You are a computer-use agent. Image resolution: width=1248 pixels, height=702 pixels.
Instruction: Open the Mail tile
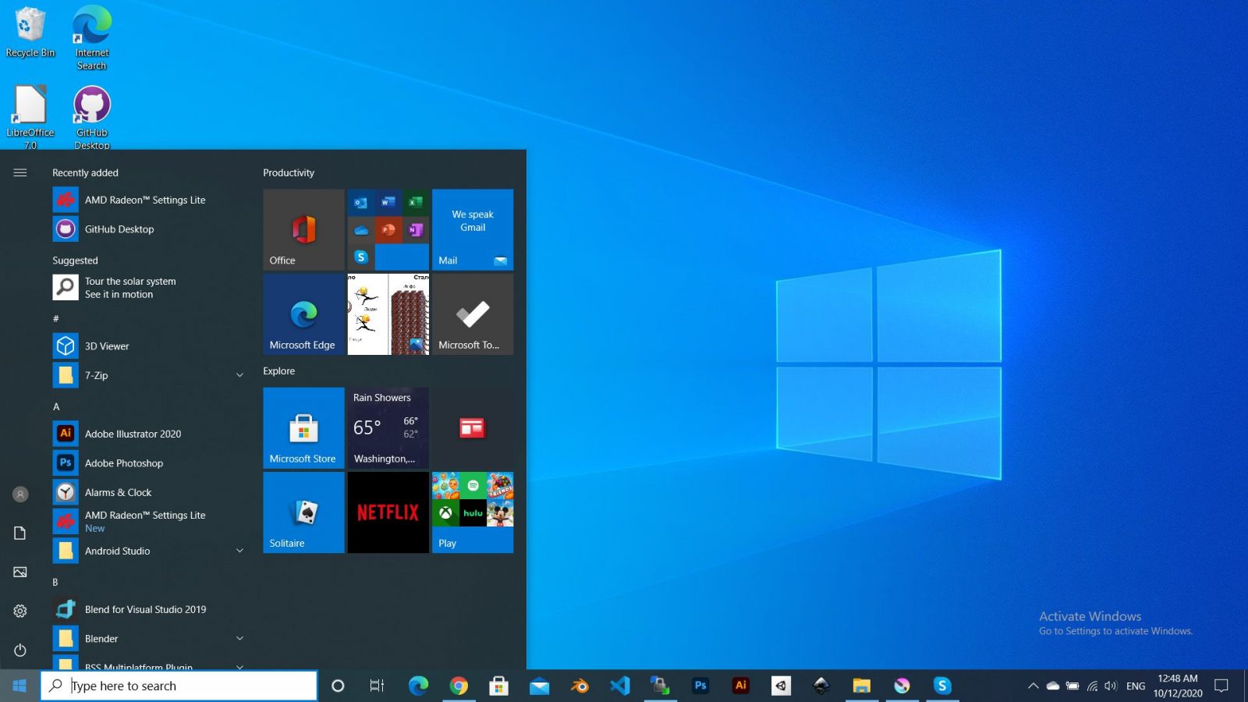point(473,229)
